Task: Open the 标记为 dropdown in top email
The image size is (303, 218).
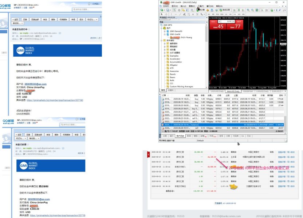Action: 92,20
